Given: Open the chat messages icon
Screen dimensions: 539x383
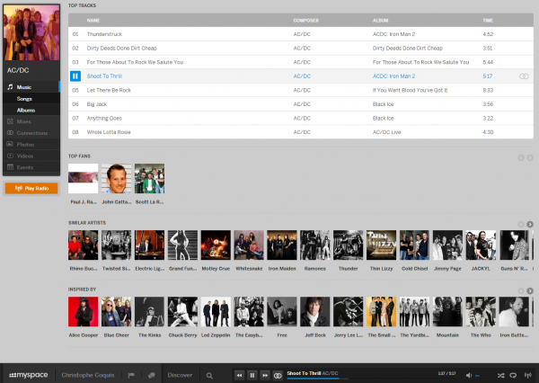Looking at the screenshot, I should (x=152, y=376).
